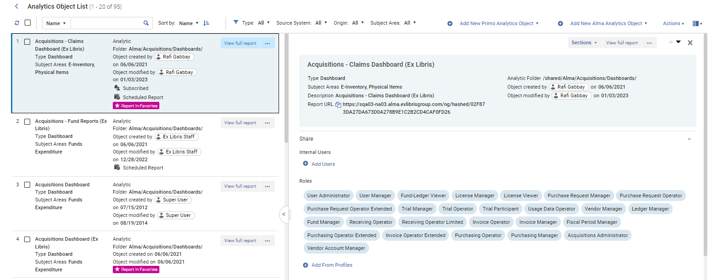
Task: Click Report In Favorites badge in row 4
Action: tap(136, 269)
